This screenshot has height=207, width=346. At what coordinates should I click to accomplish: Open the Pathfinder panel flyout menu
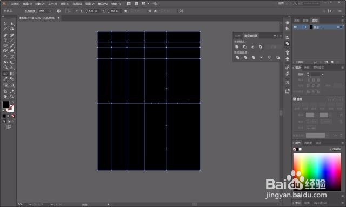pos(281,36)
